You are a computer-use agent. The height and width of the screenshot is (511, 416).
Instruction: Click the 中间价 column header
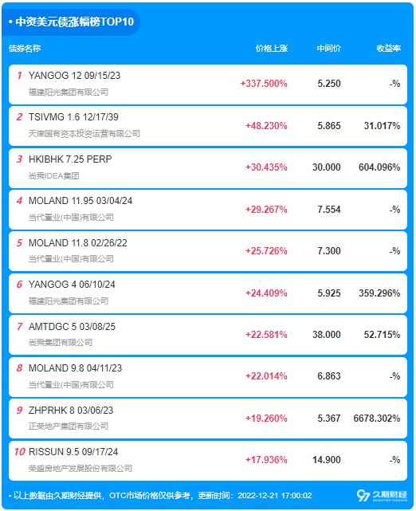[328, 49]
